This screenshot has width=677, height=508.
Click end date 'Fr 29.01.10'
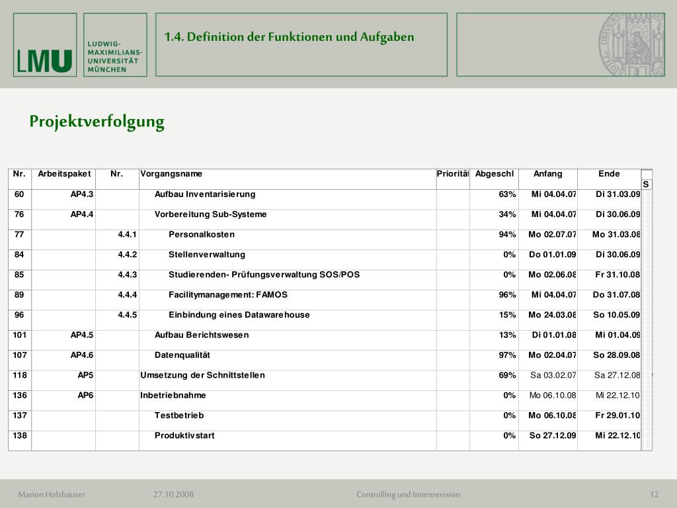click(x=617, y=415)
